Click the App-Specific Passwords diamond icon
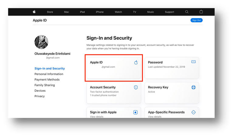 193,112
